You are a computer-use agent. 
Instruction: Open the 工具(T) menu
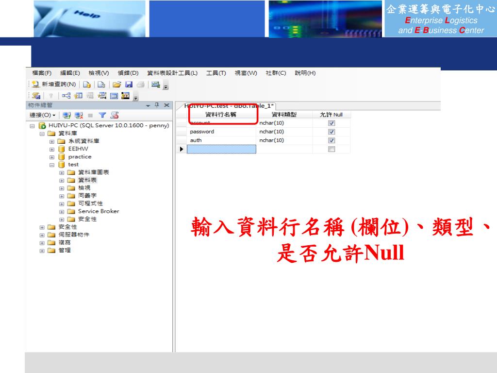216,73
